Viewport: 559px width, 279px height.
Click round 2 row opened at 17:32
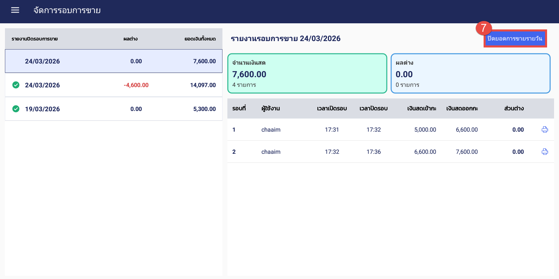click(378, 152)
